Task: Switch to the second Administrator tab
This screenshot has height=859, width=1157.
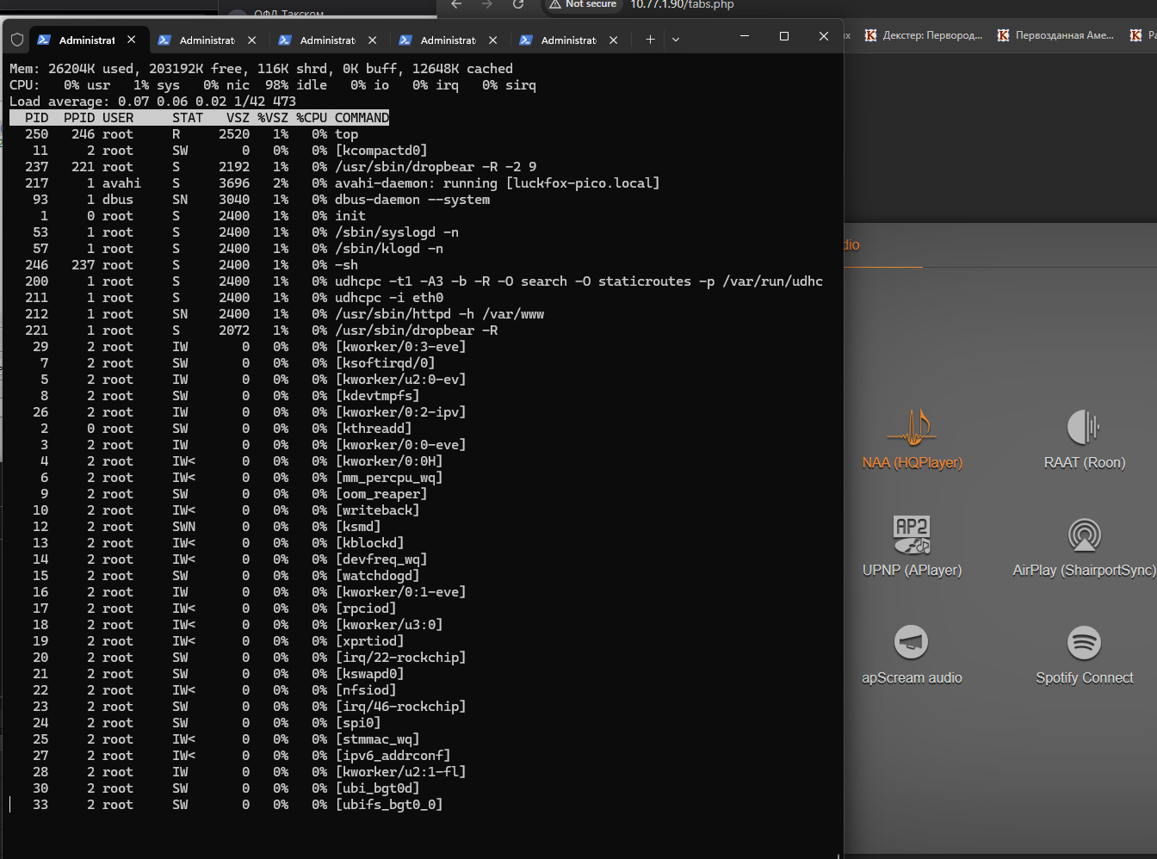Action: (207, 40)
